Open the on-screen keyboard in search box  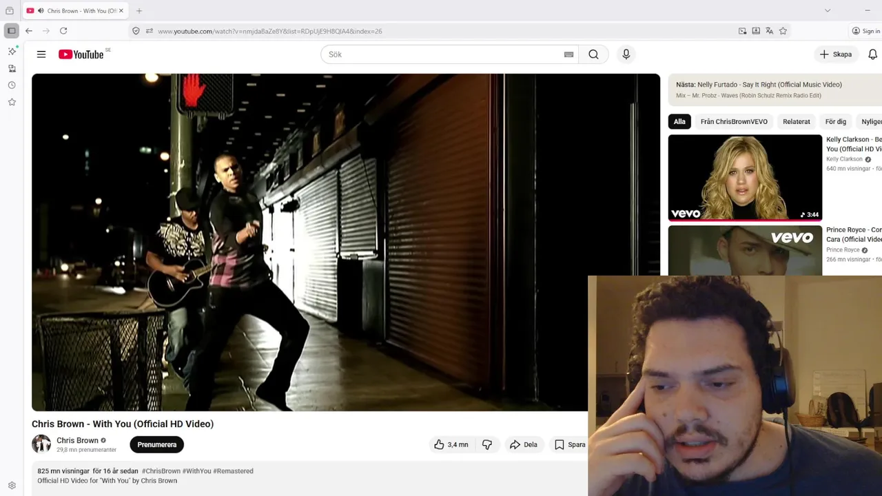pos(568,54)
